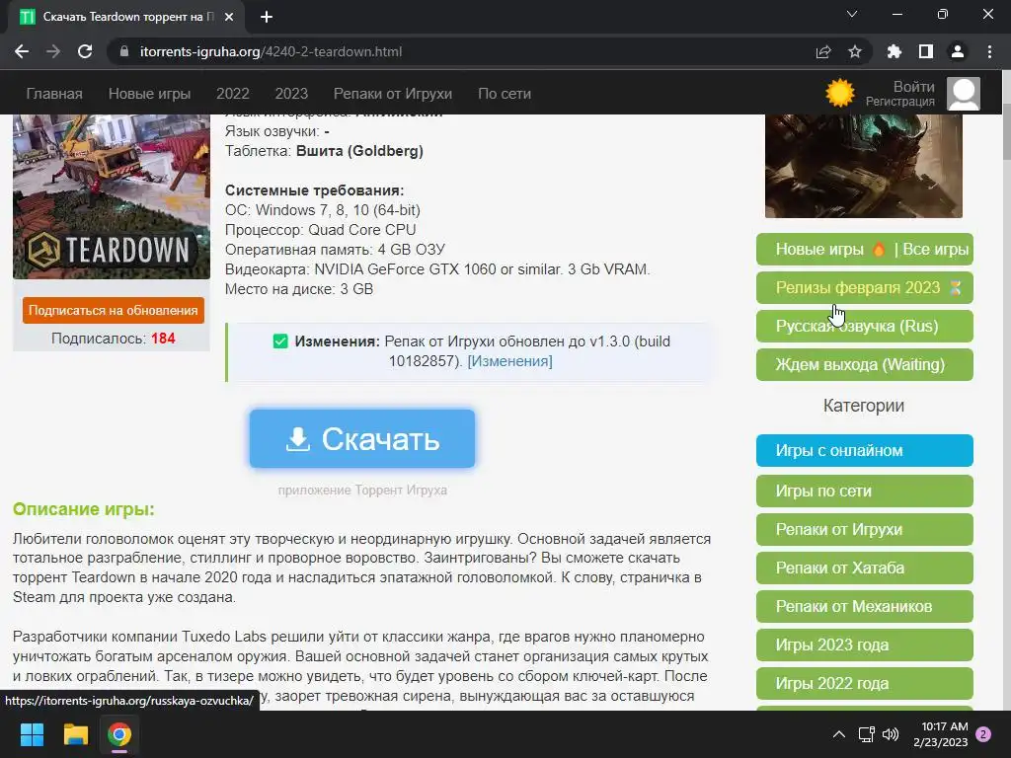Close the Teardown torrent tab
This screenshot has height=758, width=1011.
(229, 17)
